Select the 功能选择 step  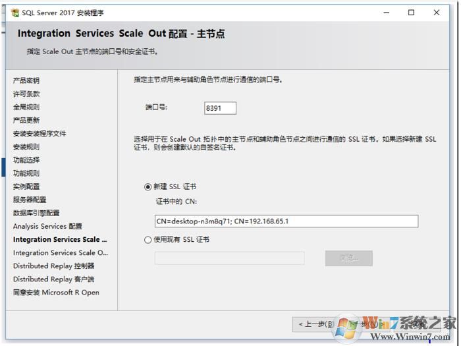(x=26, y=160)
